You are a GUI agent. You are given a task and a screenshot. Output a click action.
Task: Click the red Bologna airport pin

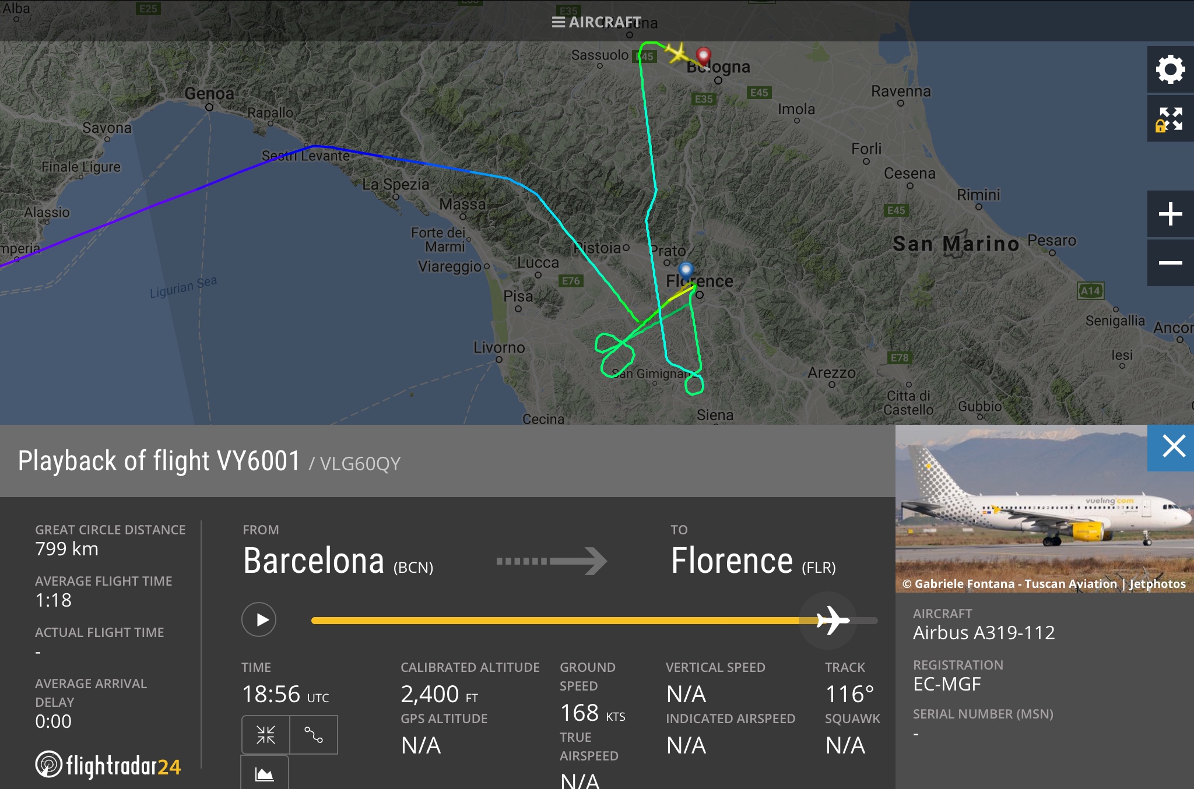coord(704,57)
